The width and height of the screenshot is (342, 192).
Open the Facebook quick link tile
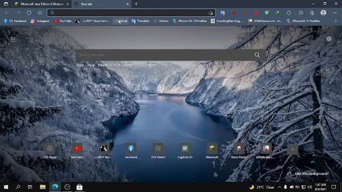(131, 150)
